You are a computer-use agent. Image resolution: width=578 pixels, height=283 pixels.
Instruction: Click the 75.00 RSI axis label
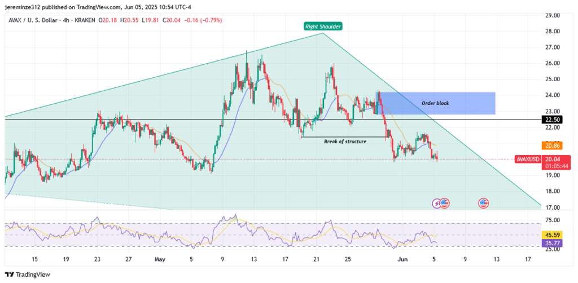553,220
